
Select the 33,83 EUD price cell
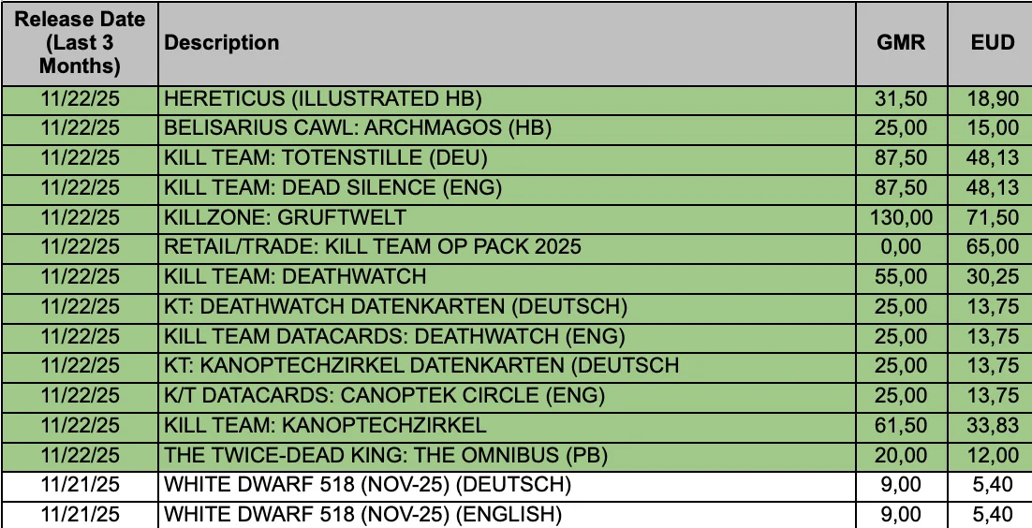(990, 427)
